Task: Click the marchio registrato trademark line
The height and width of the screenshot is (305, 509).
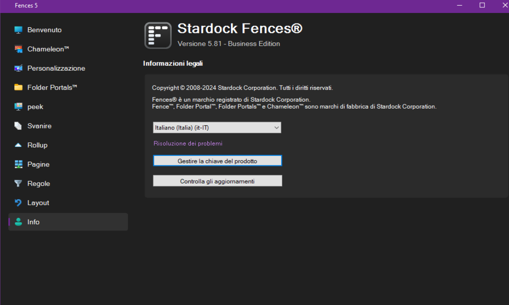Action: pyautogui.click(x=231, y=99)
